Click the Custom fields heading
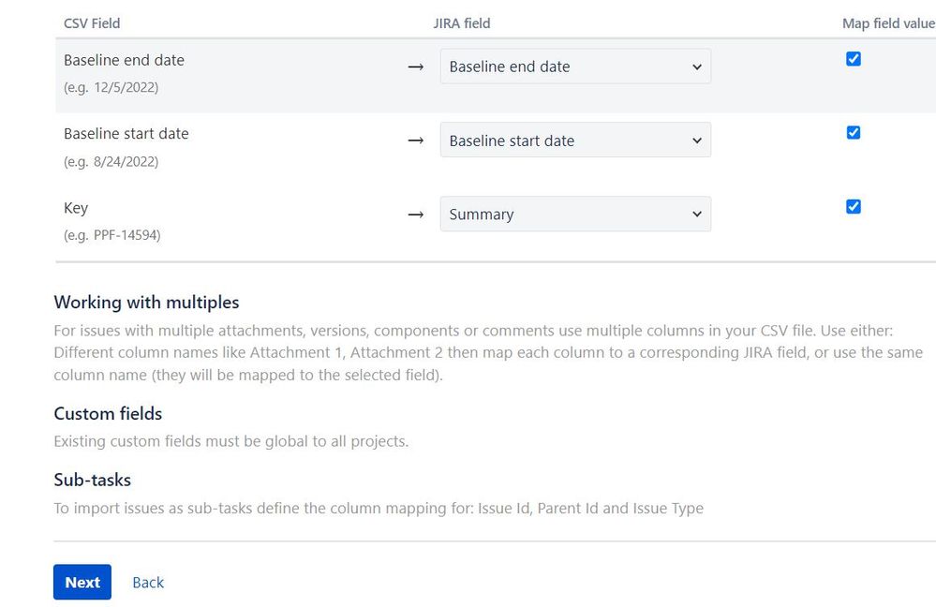Screen dimensions: 936x607 [108, 414]
